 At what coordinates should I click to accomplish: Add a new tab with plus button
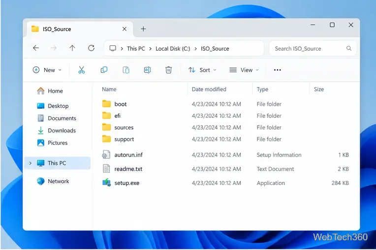pos(143,29)
